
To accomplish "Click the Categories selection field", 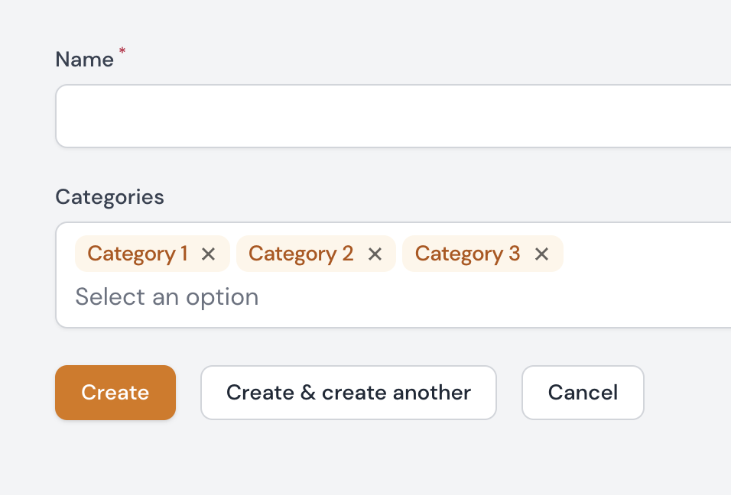I will [x=382, y=297].
